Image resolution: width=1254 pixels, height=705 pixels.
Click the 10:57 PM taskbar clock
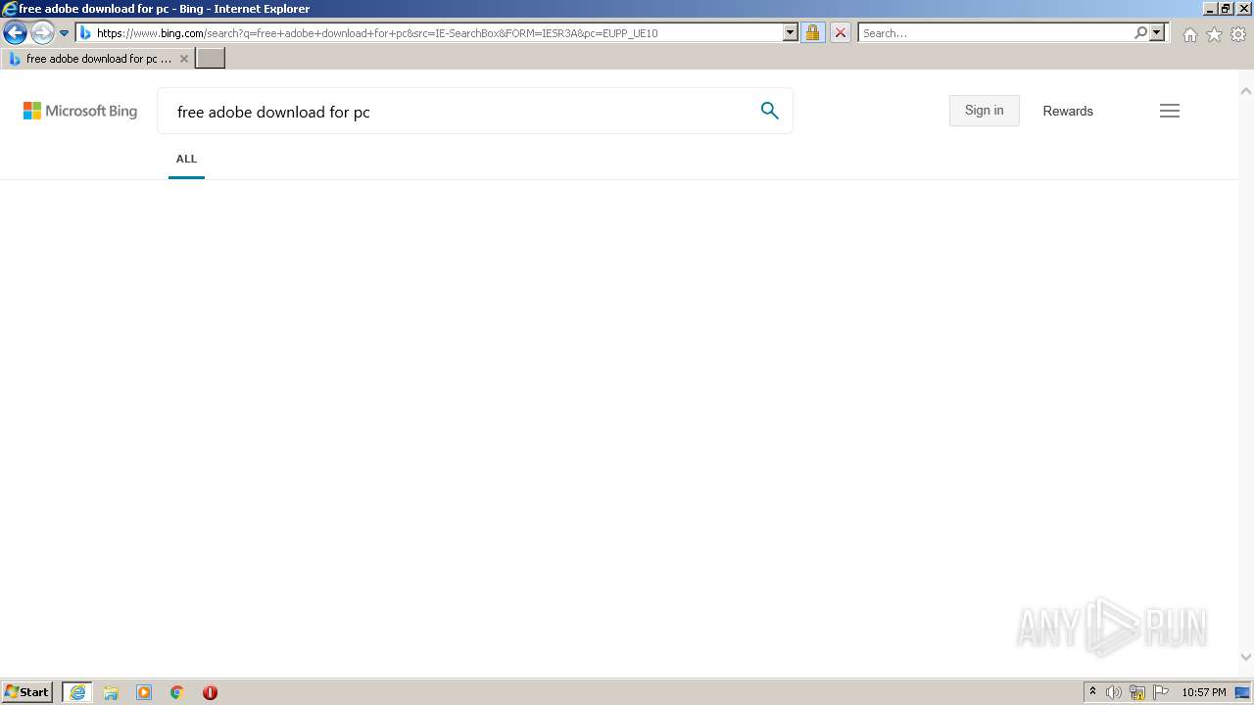(x=1204, y=692)
